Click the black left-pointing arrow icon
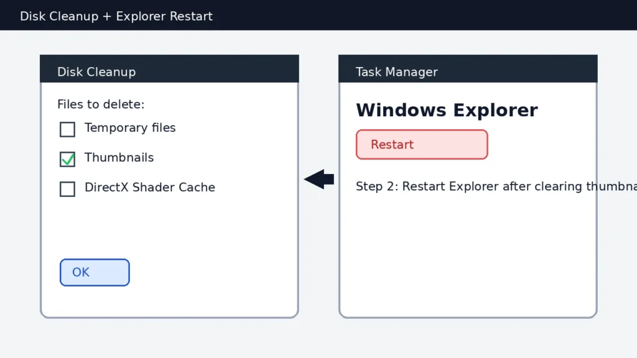The image size is (637, 358). 318,179
